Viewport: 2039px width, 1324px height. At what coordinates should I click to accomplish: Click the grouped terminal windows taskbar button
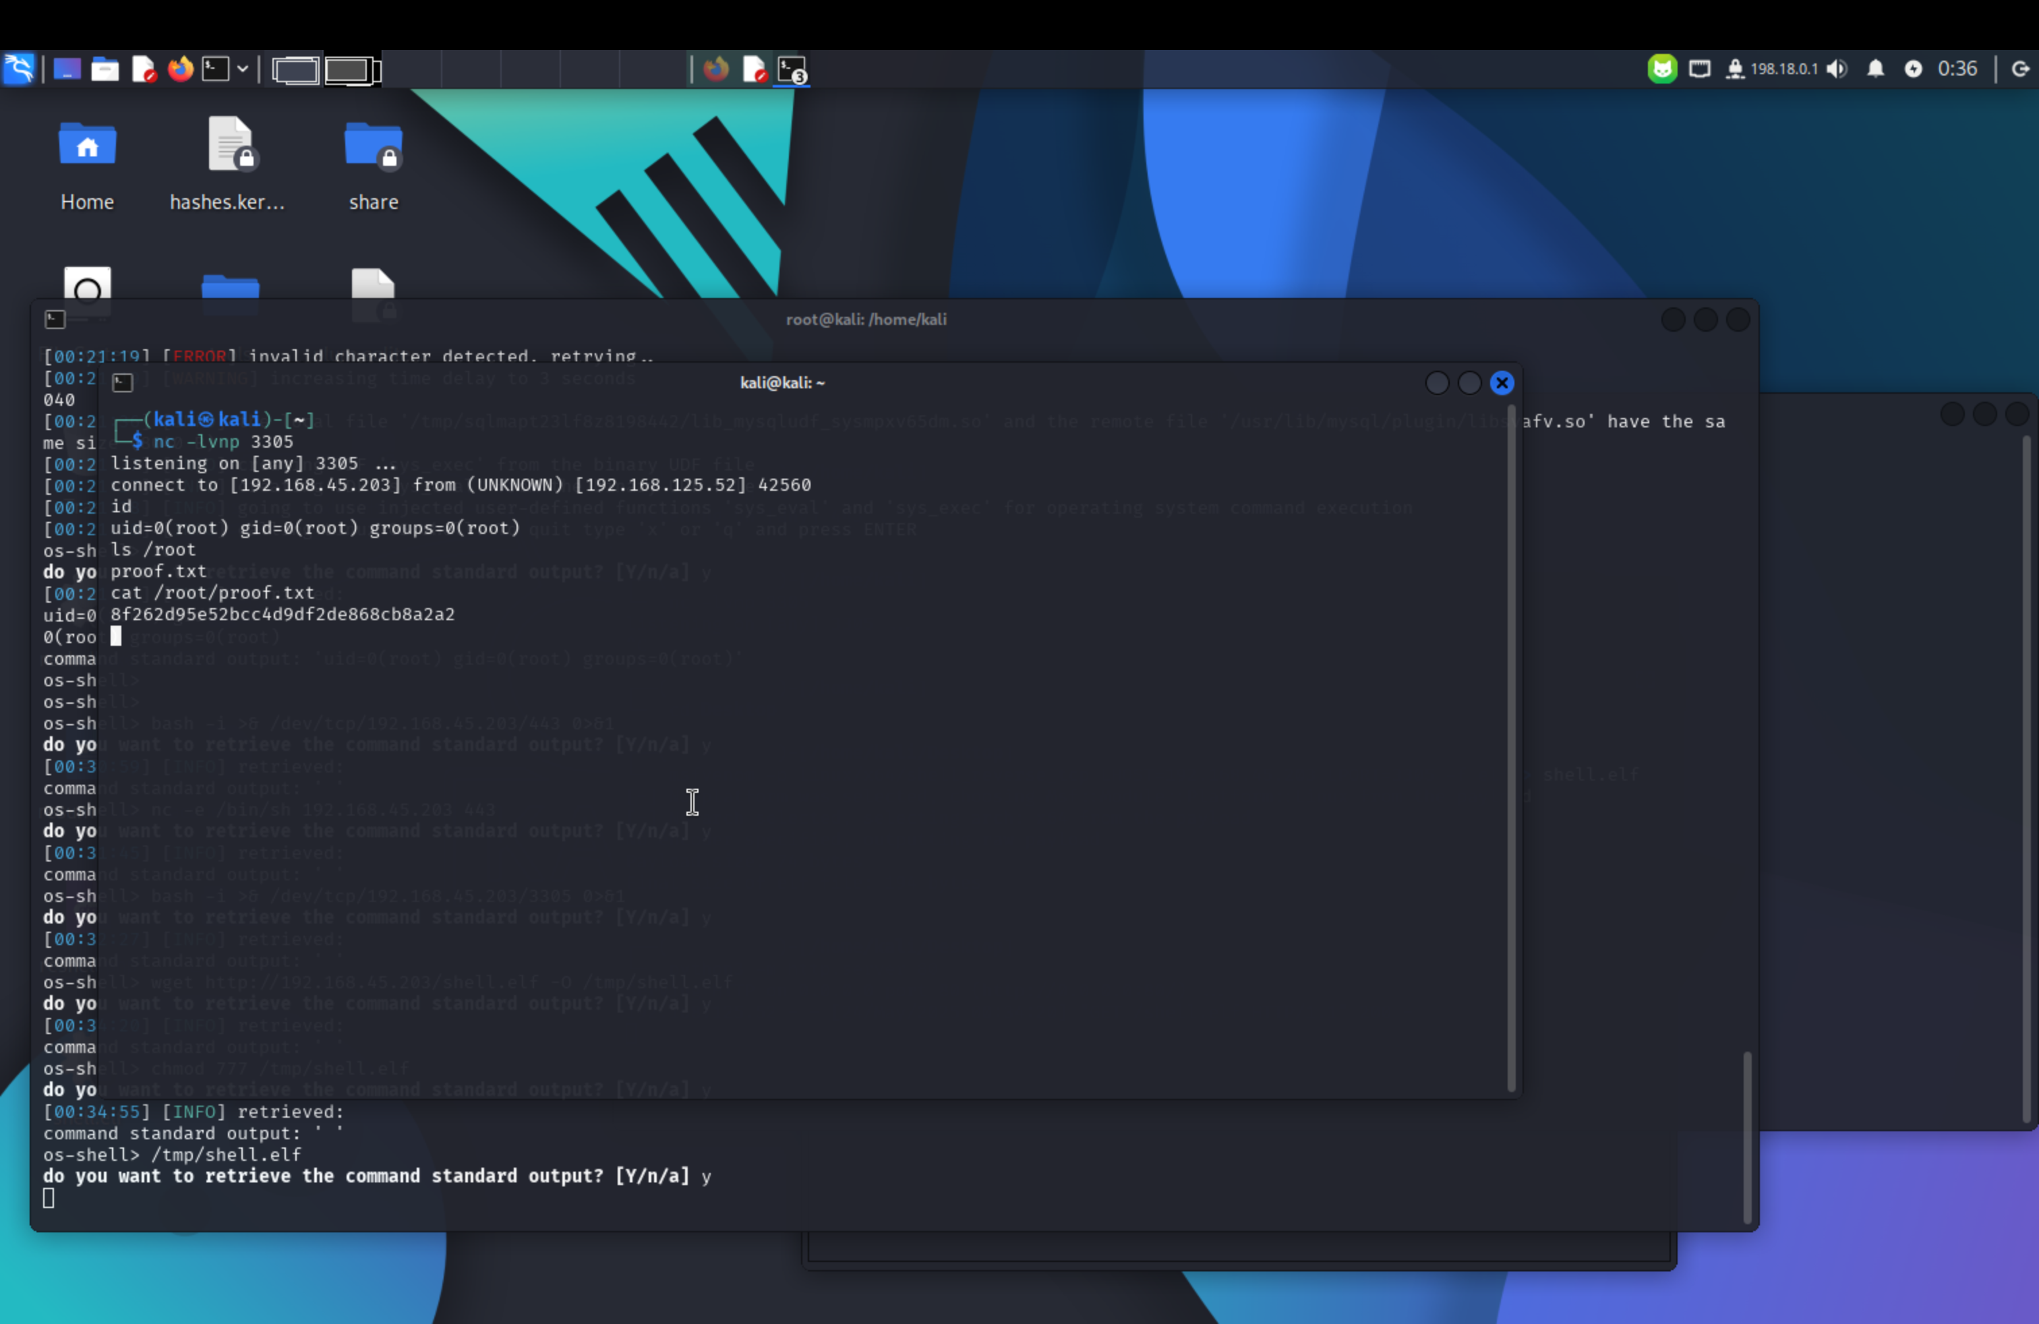coord(792,69)
